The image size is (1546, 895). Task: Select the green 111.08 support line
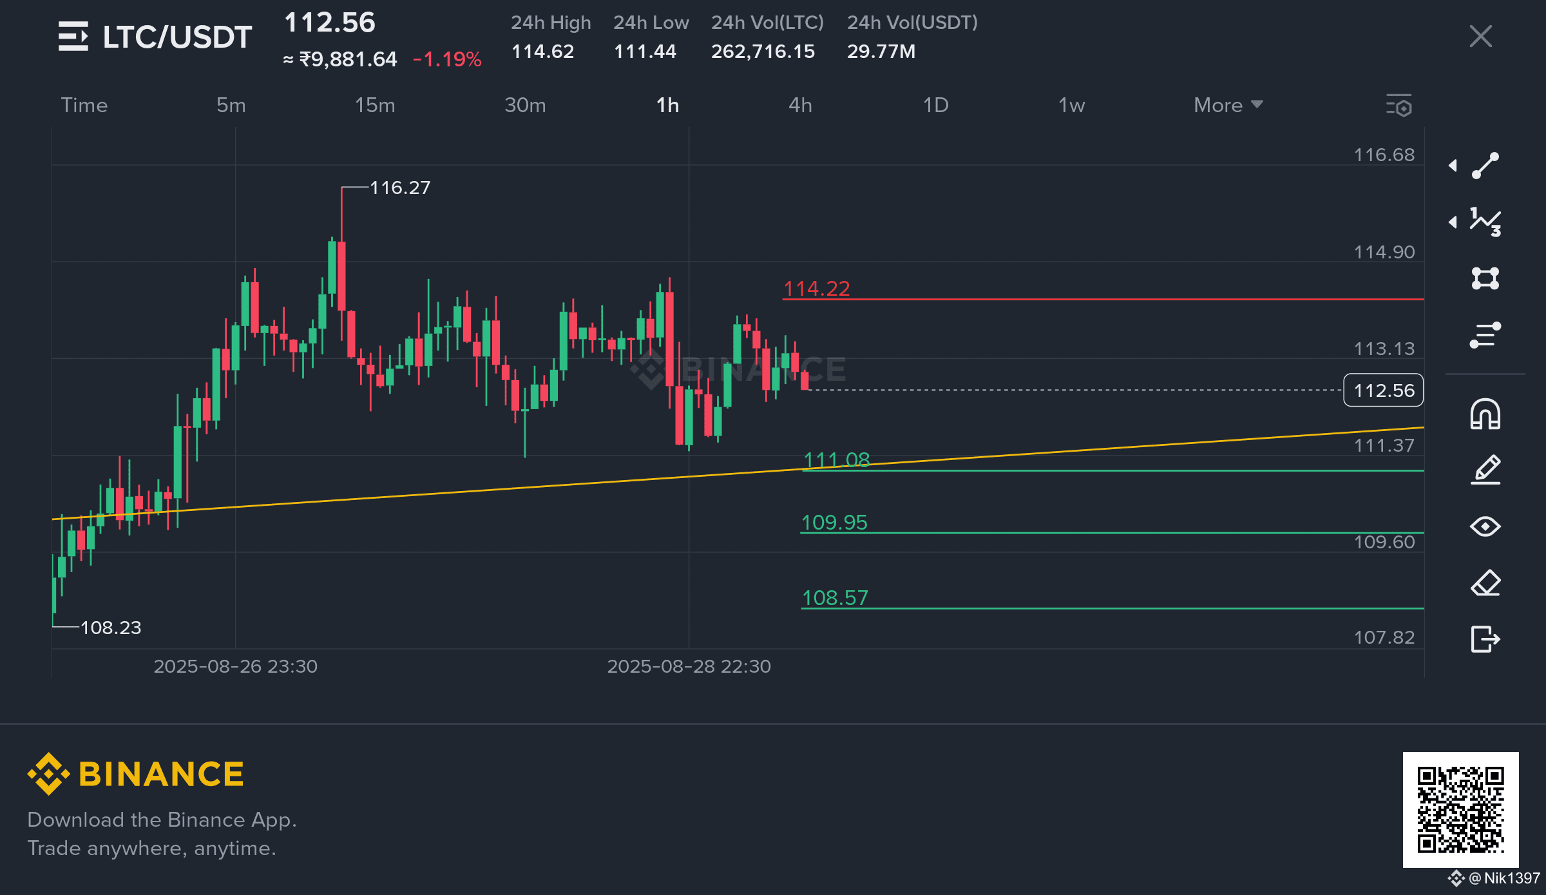pyautogui.click(x=1113, y=471)
